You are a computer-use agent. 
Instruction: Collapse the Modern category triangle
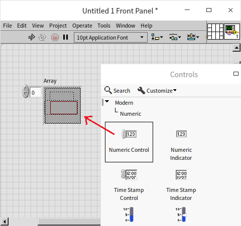coord(107,101)
